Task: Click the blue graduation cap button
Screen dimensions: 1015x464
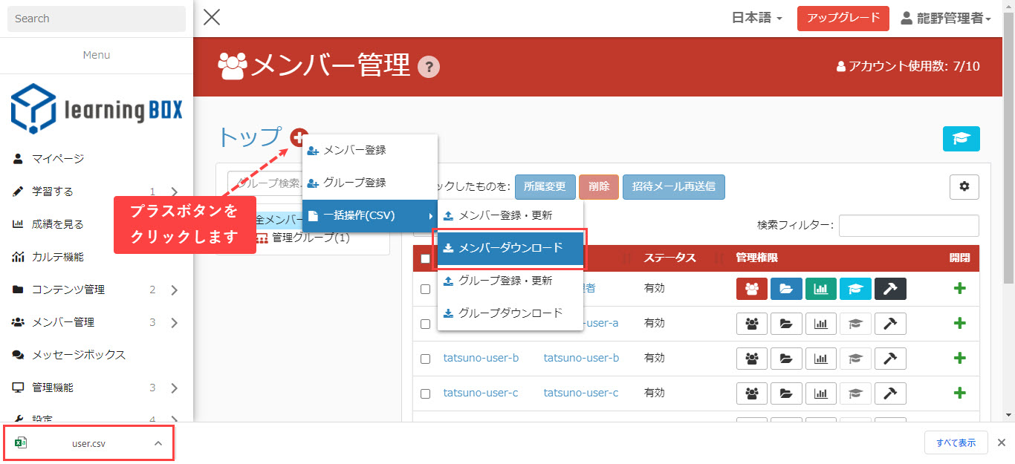Action: click(961, 139)
